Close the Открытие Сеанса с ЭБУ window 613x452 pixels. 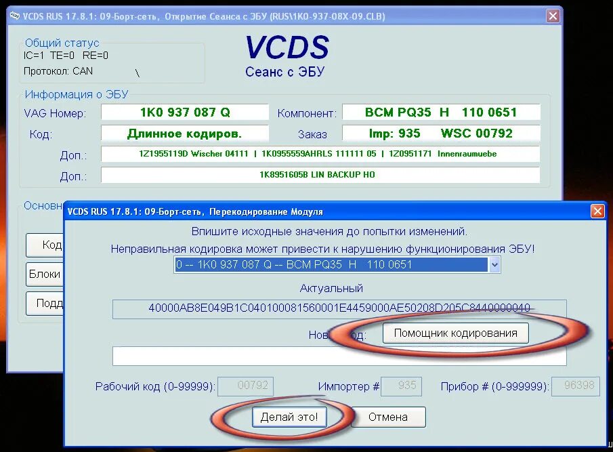click(553, 16)
